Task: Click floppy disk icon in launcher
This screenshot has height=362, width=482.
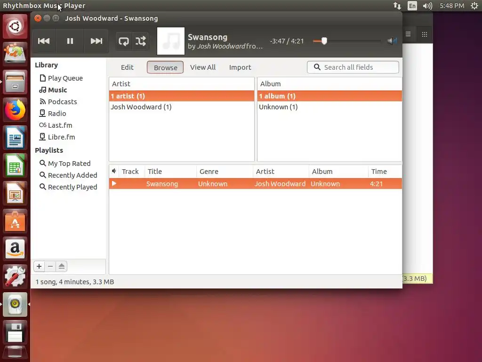Action: pyautogui.click(x=15, y=332)
